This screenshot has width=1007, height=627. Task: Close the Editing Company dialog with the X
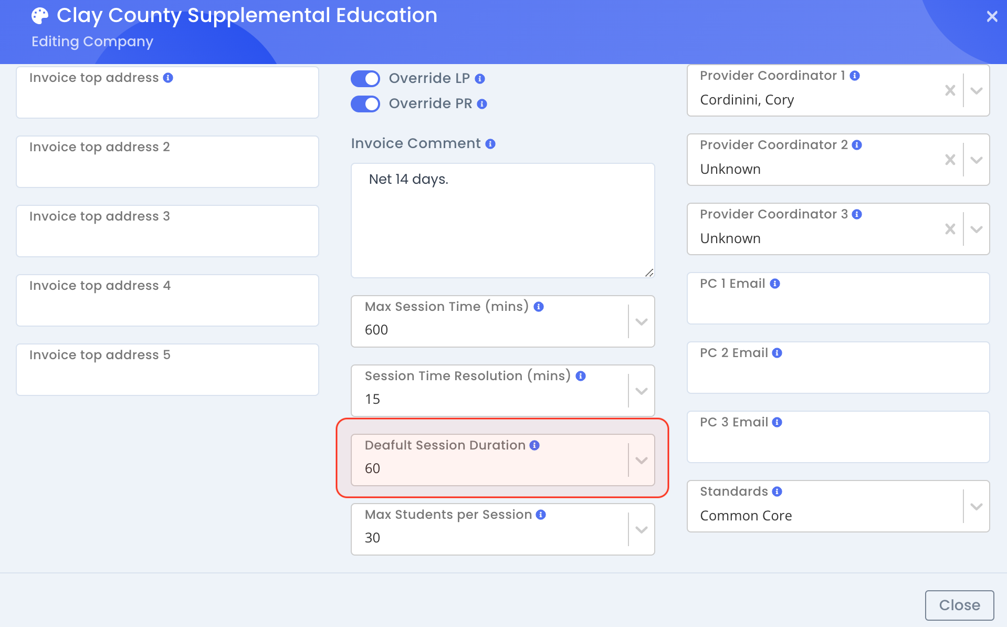992,16
